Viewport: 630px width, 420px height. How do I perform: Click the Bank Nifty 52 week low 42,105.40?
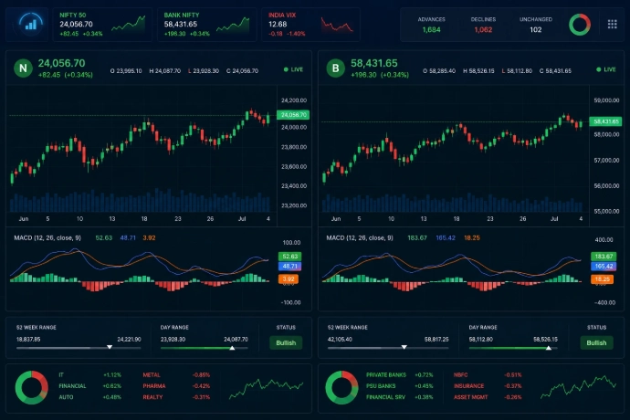(x=340, y=340)
